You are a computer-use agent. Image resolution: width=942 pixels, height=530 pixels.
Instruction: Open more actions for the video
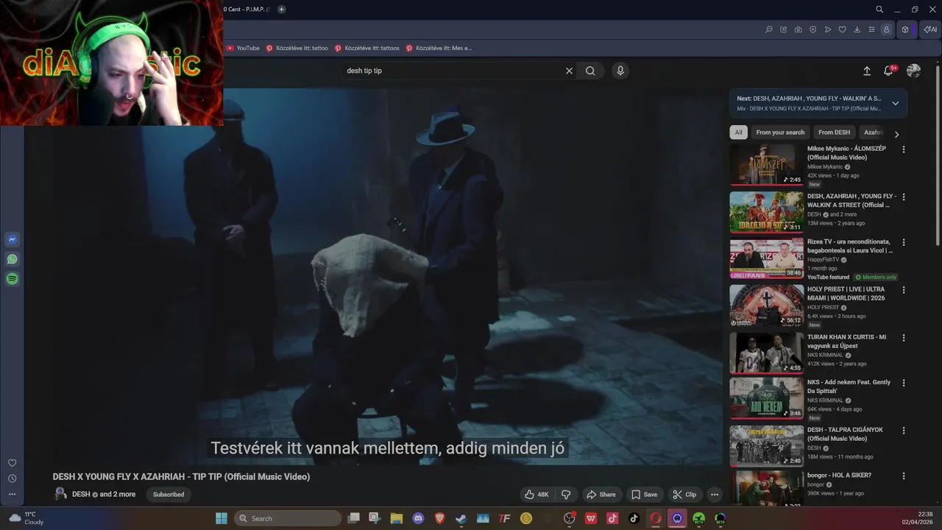pyautogui.click(x=714, y=495)
